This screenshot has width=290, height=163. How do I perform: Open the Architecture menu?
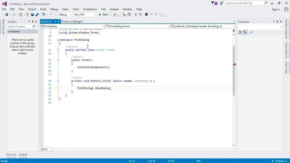tap(90, 9)
